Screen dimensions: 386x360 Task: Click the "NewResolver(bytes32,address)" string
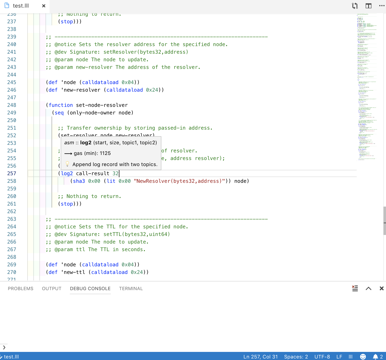179,181
